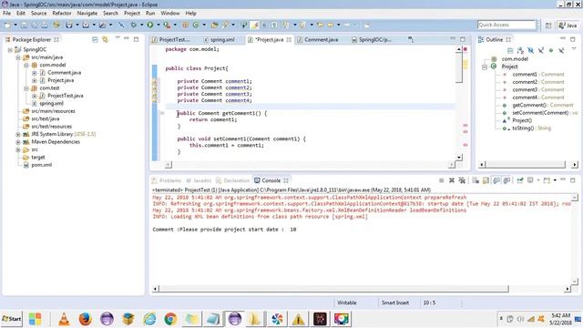Toggle Hide Fields in the Outline toolbar
The width and height of the screenshot is (583, 328).
[x=530, y=51]
